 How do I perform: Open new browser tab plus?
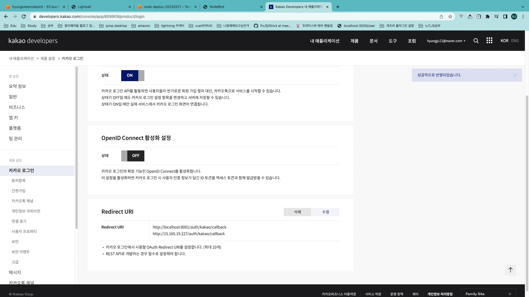coord(338,7)
